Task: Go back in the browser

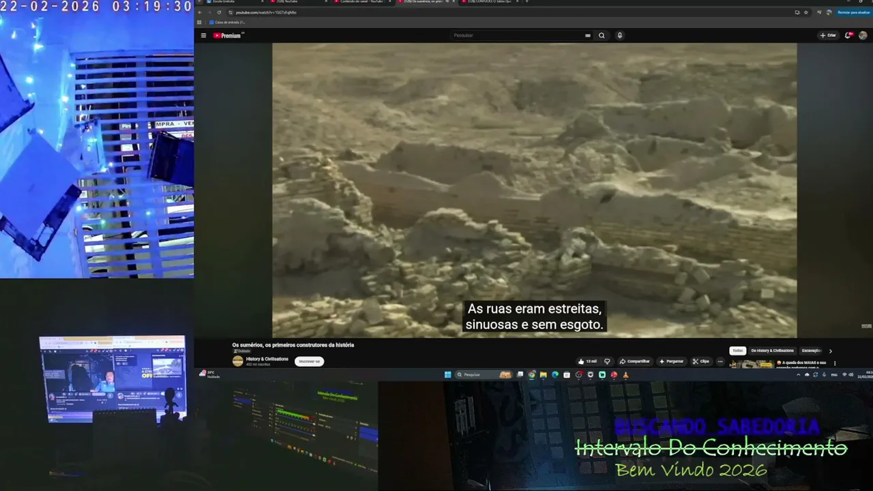Action: point(200,12)
